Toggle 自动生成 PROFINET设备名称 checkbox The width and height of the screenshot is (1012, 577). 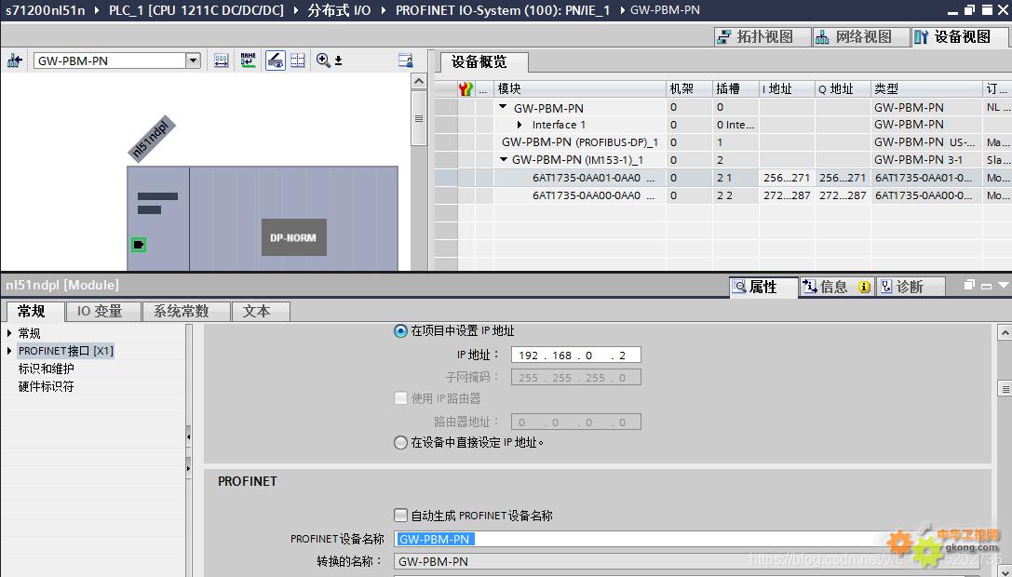[401, 515]
